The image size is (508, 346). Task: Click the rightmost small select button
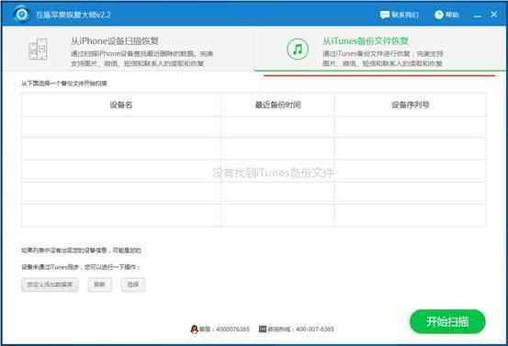pyautogui.click(x=133, y=285)
